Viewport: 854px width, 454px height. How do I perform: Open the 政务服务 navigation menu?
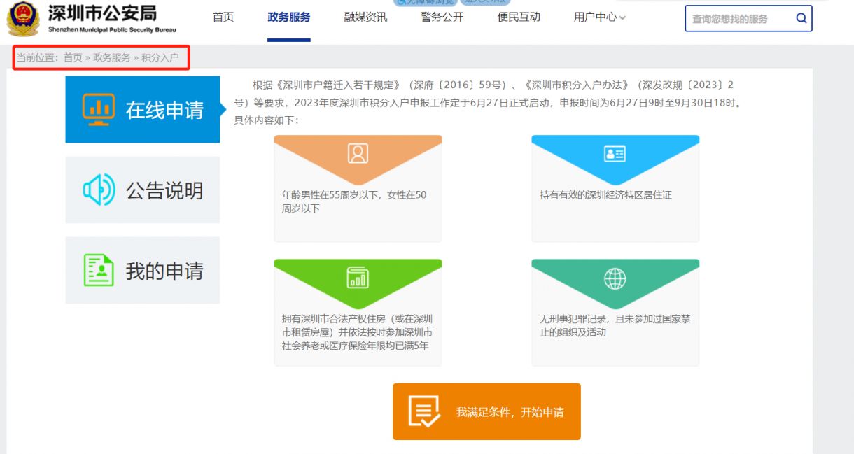pos(288,17)
